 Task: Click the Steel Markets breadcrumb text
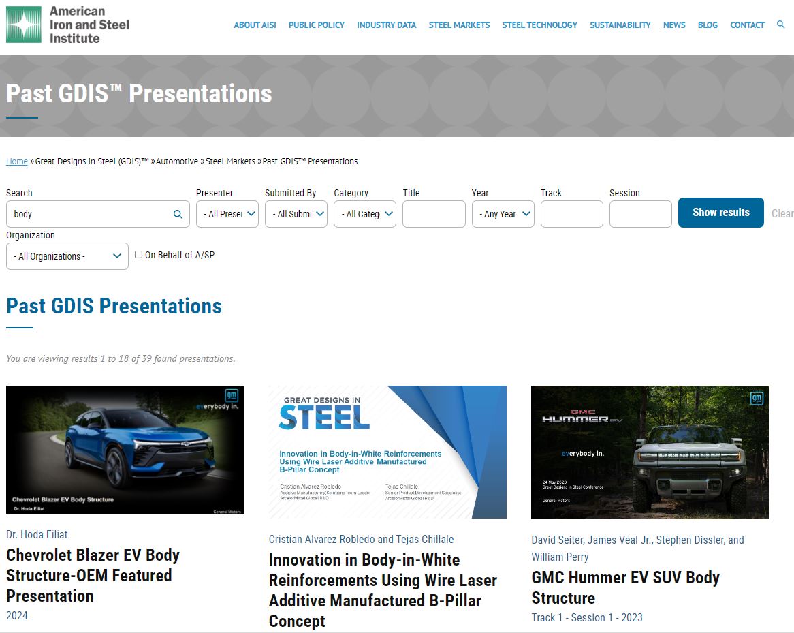[x=230, y=161]
